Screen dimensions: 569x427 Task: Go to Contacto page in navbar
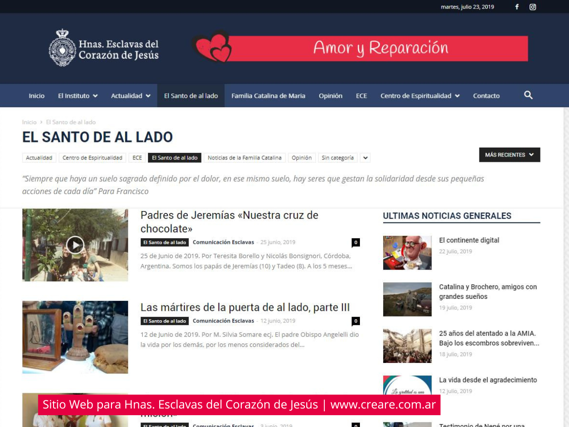click(x=486, y=96)
